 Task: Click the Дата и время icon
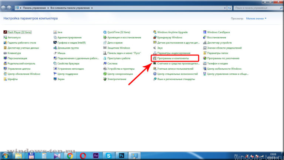coord(105,43)
